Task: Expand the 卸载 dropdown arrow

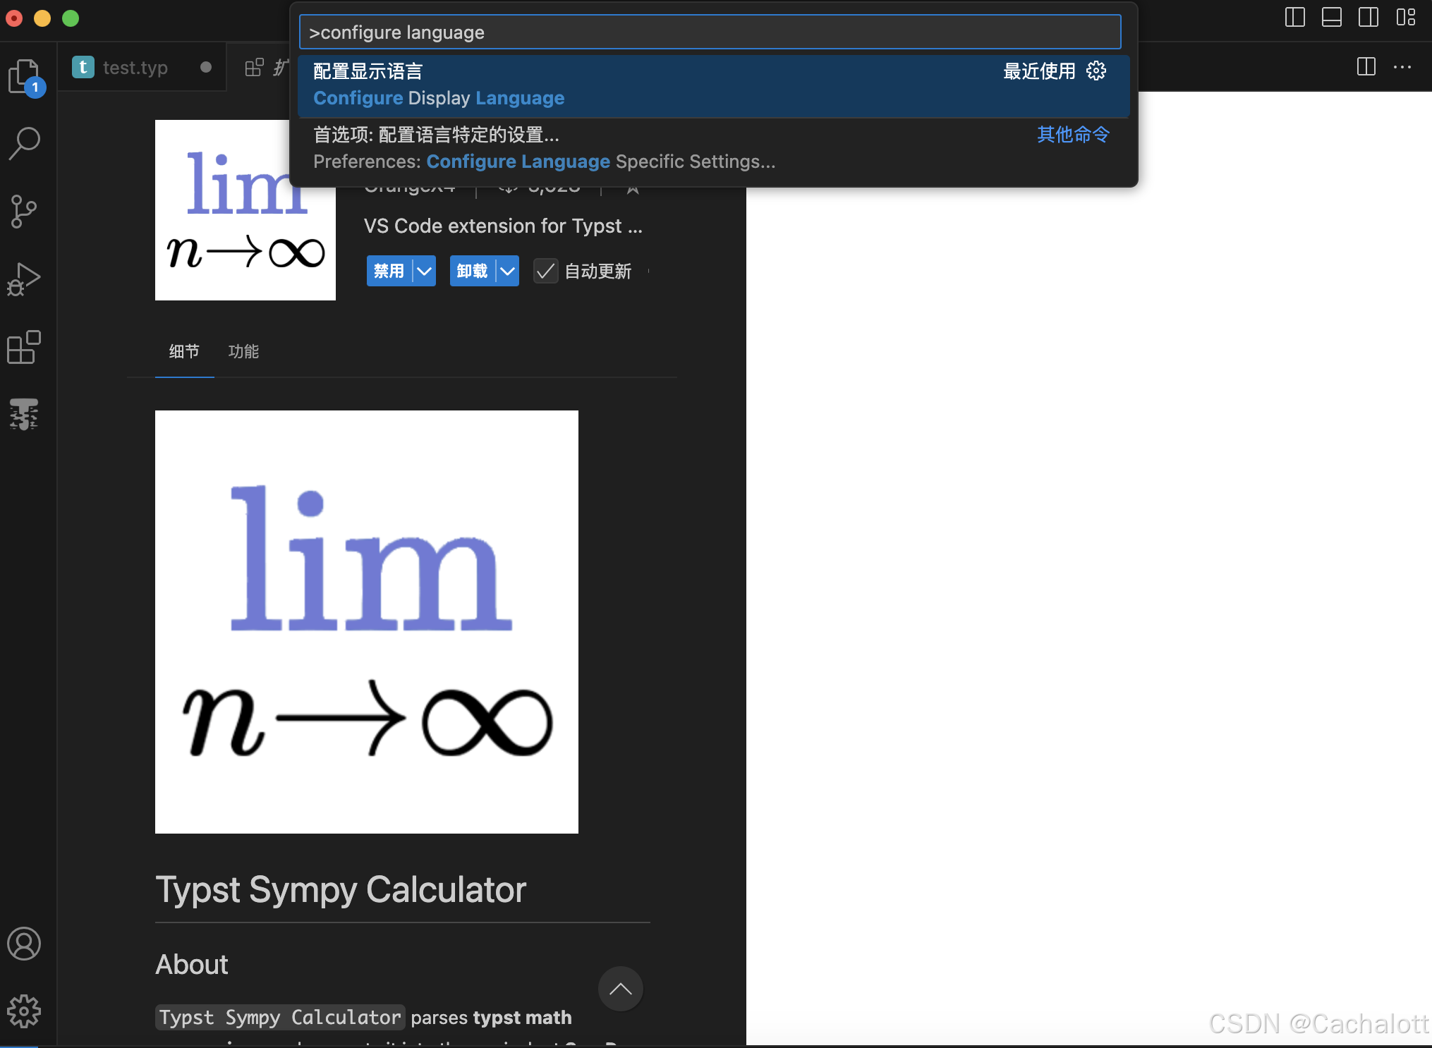Action: coord(507,271)
